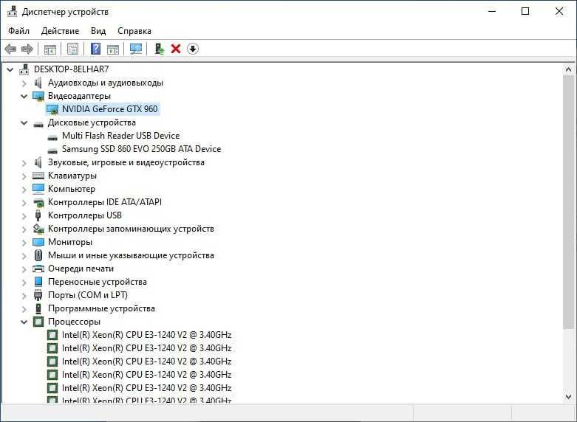Click the green update driver toolbar icon
This screenshot has width=577, height=422.
pos(159,49)
